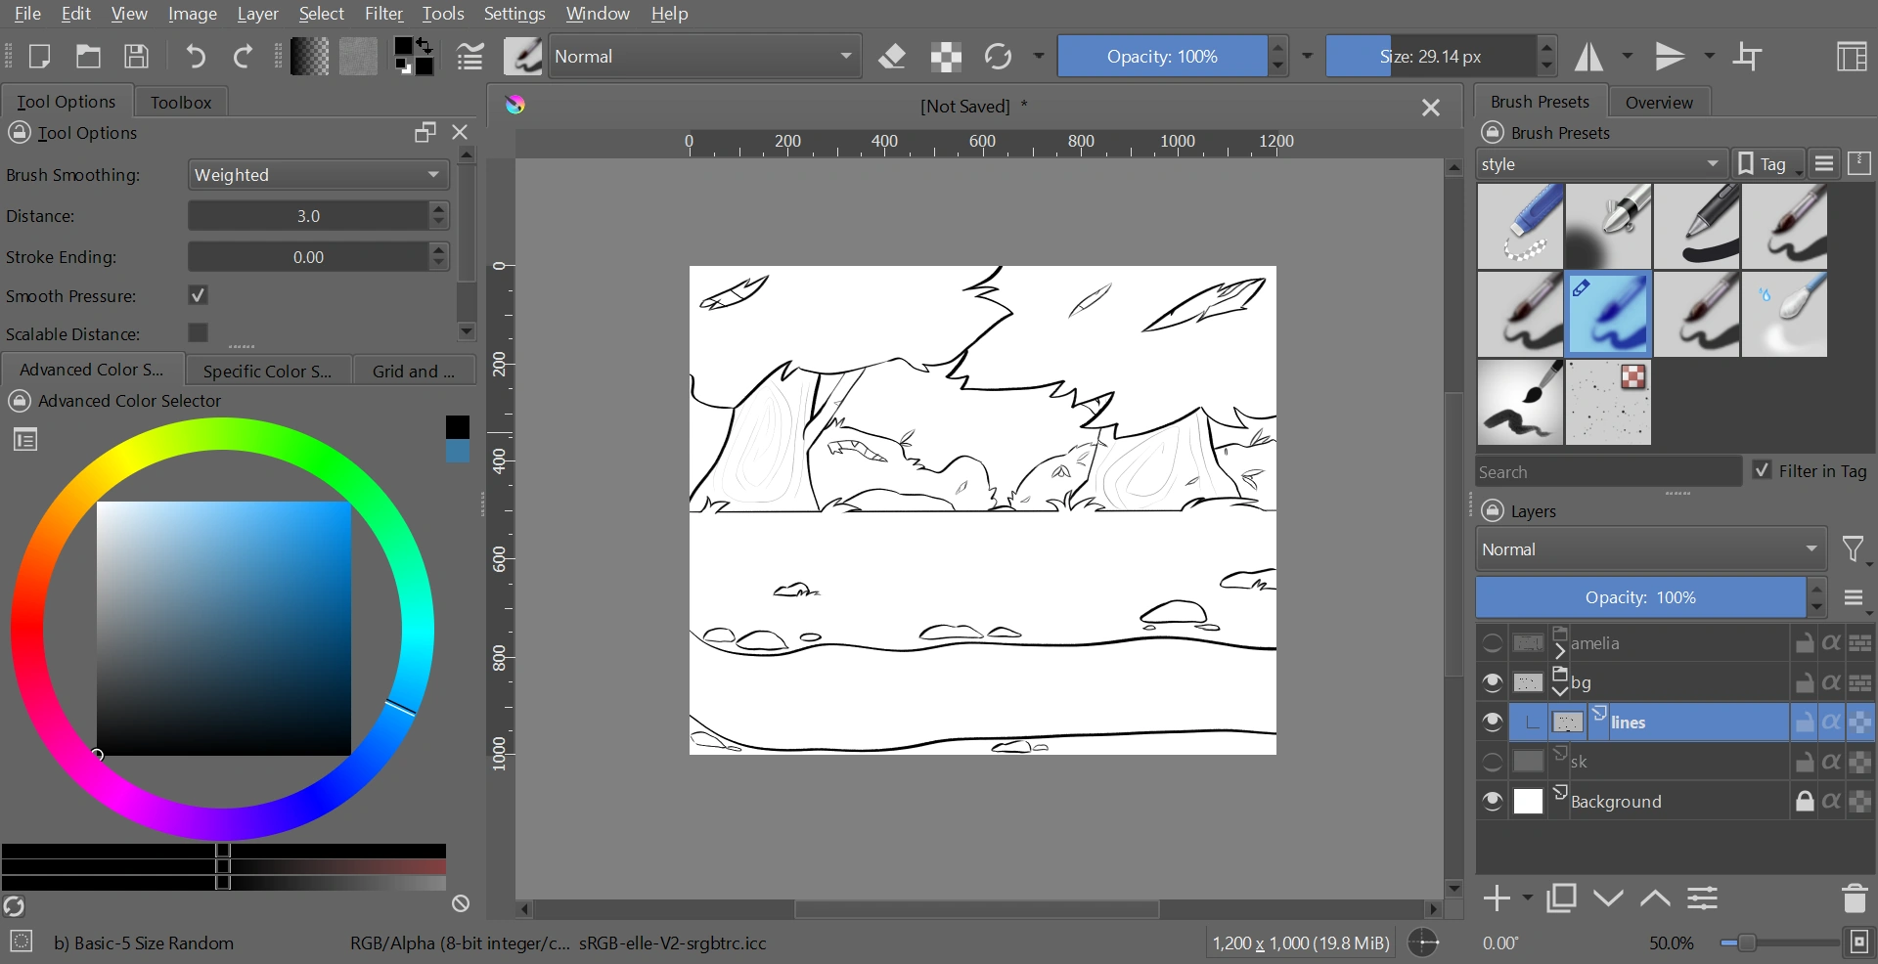1878x964 pixels.
Task: Open the Edit brush settings icon
Action: [x=470, y=56]
